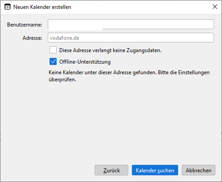Click the Keine Kalender gefunden error message
The image size is (222, 182).
pos(129,76)
